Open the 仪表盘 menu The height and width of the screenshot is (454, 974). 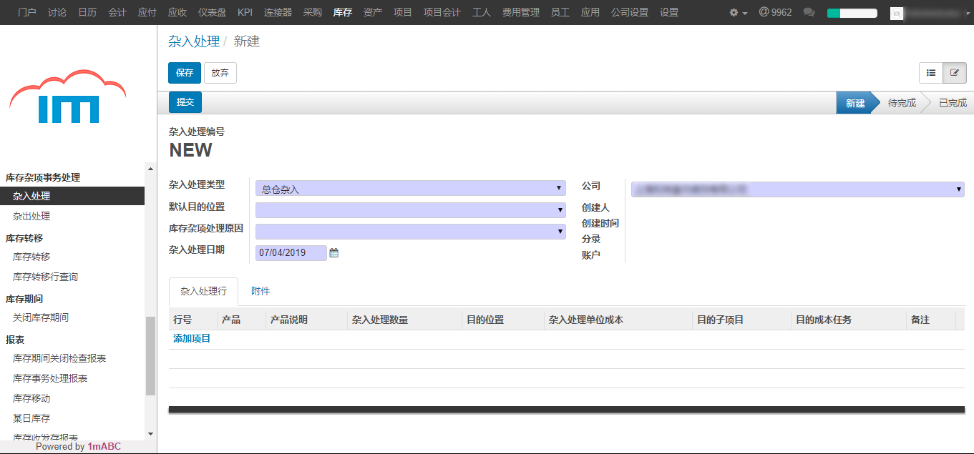212,12
